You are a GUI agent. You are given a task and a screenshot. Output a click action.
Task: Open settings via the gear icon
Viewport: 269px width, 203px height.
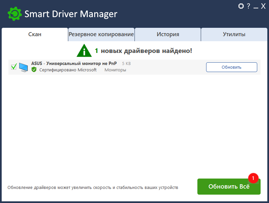click(241, 6)
